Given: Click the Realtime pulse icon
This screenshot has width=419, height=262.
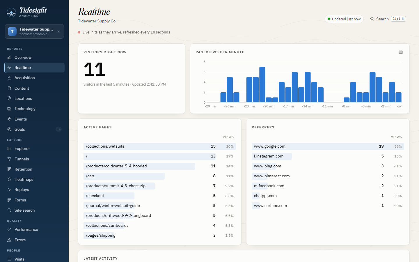Looking at the screenshot, I should [9, 68].
